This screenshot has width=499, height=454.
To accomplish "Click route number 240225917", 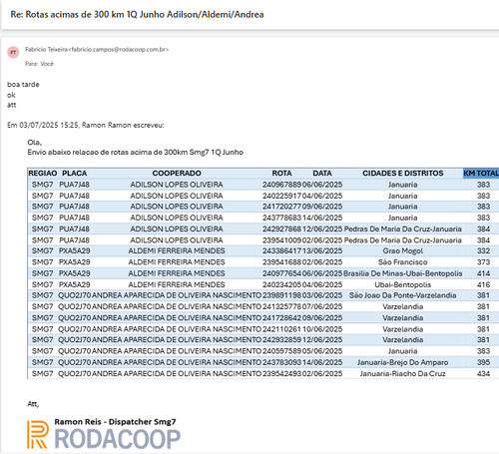I will click(281, 196).
